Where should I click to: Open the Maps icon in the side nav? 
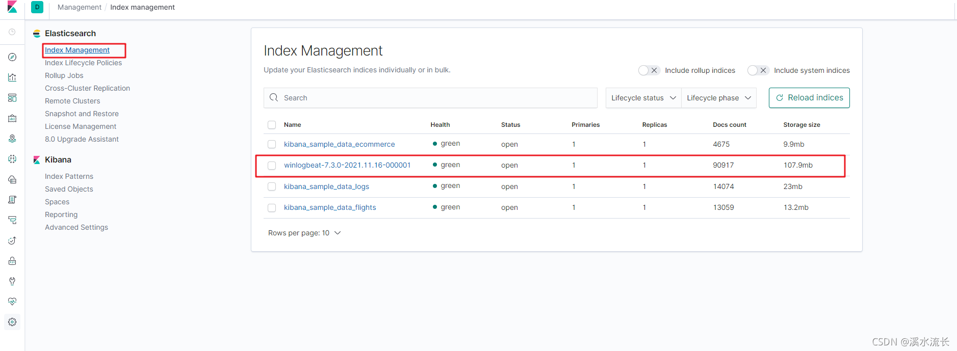(12, 139)
